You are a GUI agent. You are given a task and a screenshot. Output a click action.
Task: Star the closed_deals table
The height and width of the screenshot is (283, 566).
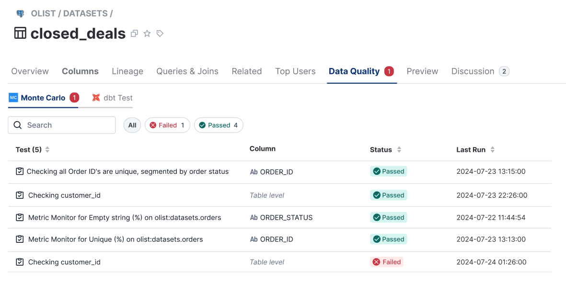pyautogui.click(x=147, y=34)
